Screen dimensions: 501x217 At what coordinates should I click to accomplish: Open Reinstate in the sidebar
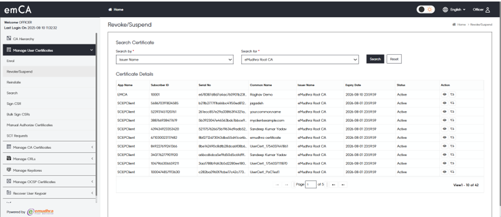tap(14, 82)
